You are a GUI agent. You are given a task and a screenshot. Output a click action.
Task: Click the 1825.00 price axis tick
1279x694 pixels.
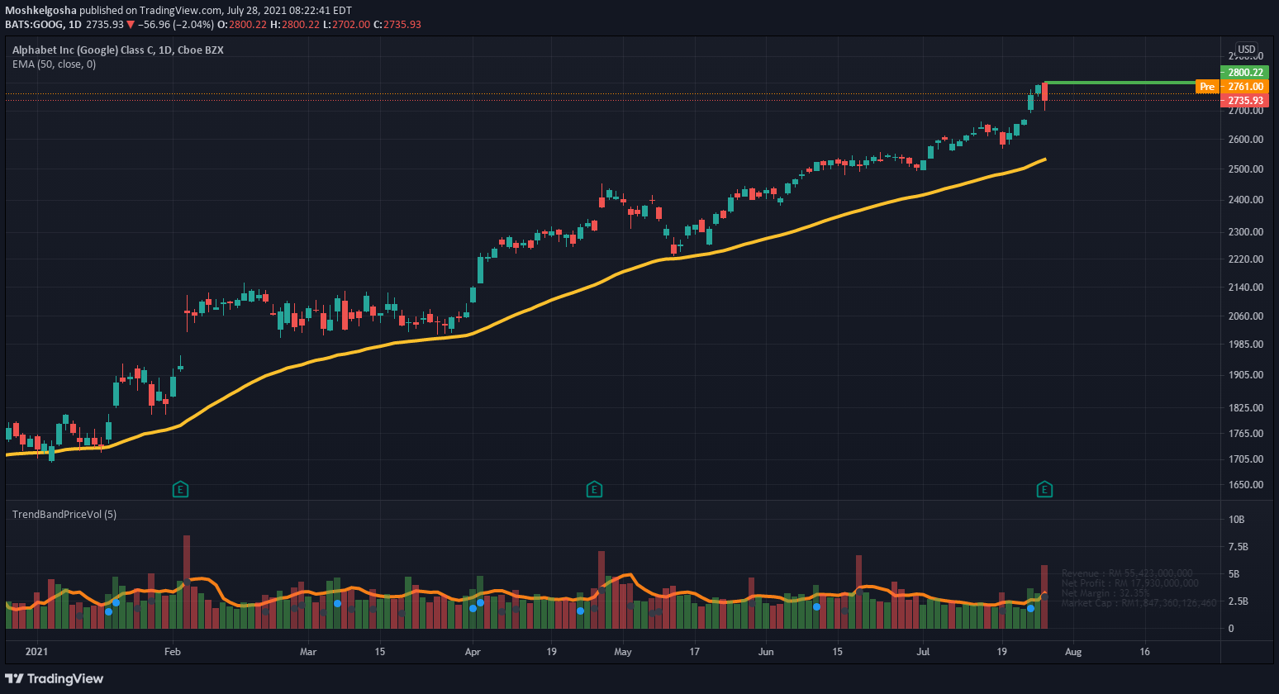(x=1245, y=408)
